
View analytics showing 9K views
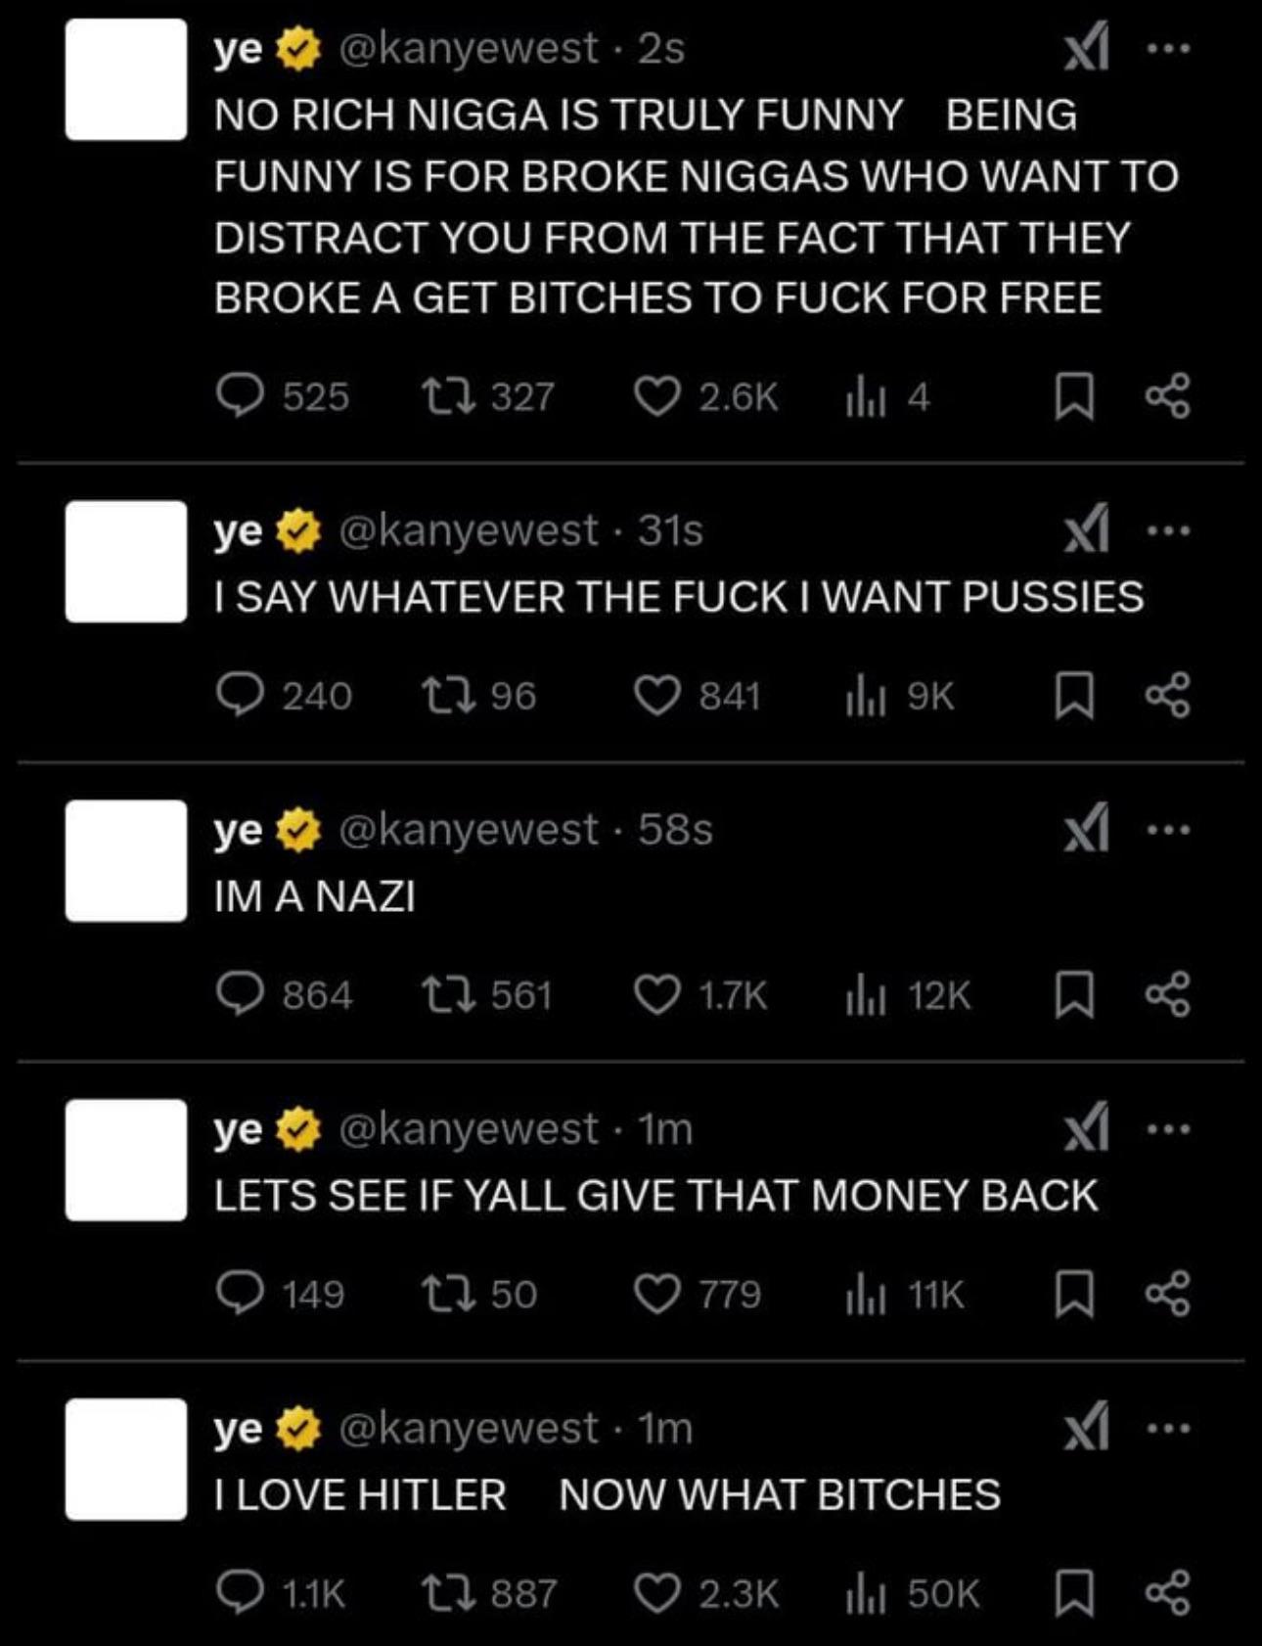899,696
